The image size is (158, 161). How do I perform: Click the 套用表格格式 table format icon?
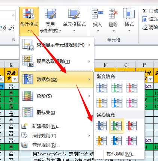[x=50, y=14]
